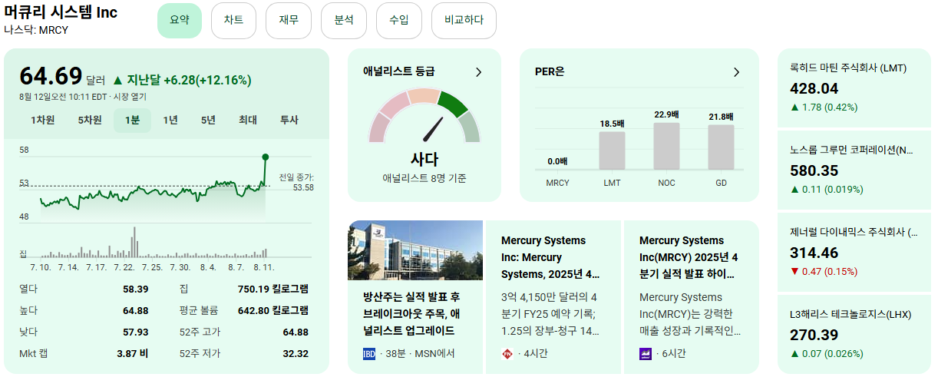The image size is (938, 377).
Task: Click the 애널리스트 8명 기준 text
Action: (x=424, y=178)
